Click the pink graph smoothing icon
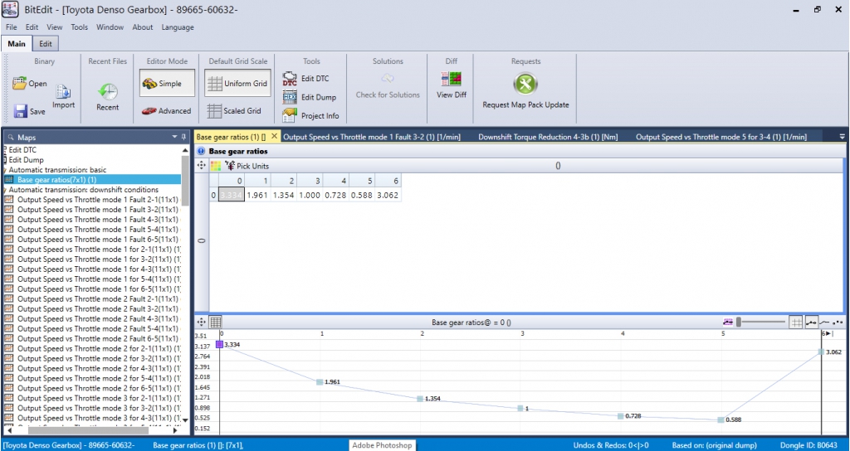This screenshot has width=850, height=451. (x=728, y=322)
